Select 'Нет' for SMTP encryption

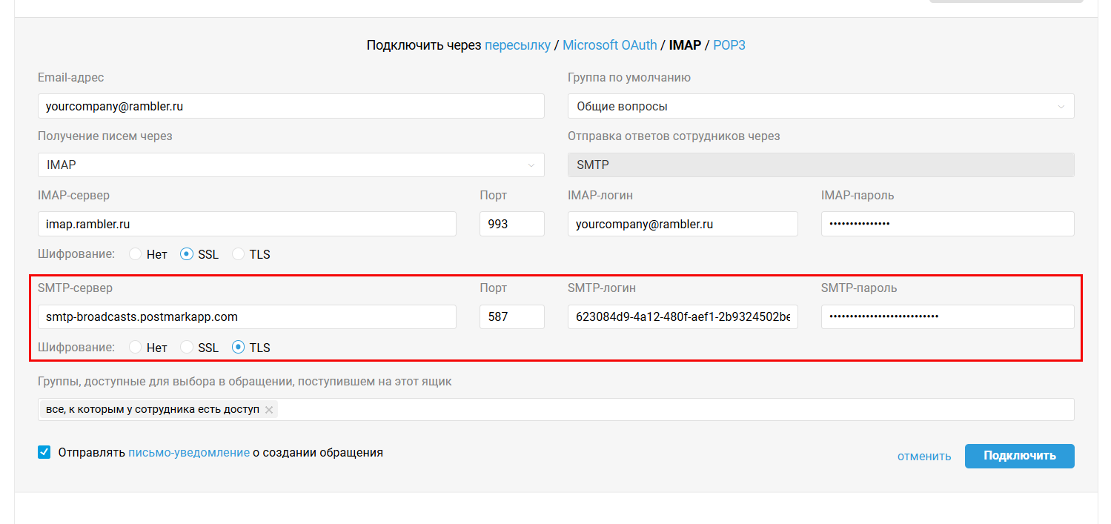[x=136, y=348]
